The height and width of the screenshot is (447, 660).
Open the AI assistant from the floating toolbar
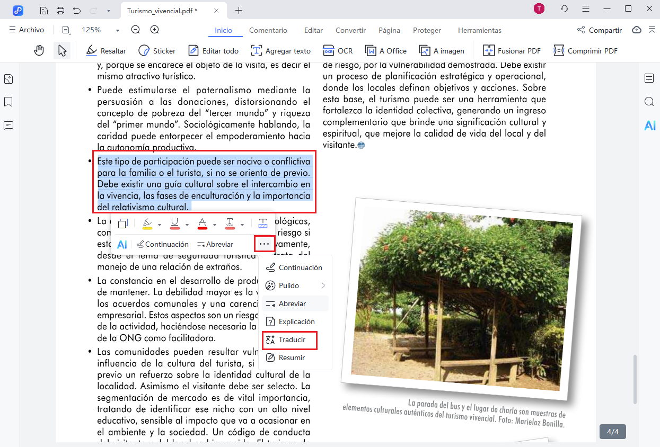click(122, 244)
